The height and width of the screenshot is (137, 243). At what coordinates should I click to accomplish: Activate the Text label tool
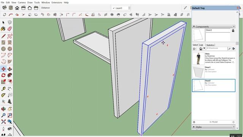click(10, 95)
